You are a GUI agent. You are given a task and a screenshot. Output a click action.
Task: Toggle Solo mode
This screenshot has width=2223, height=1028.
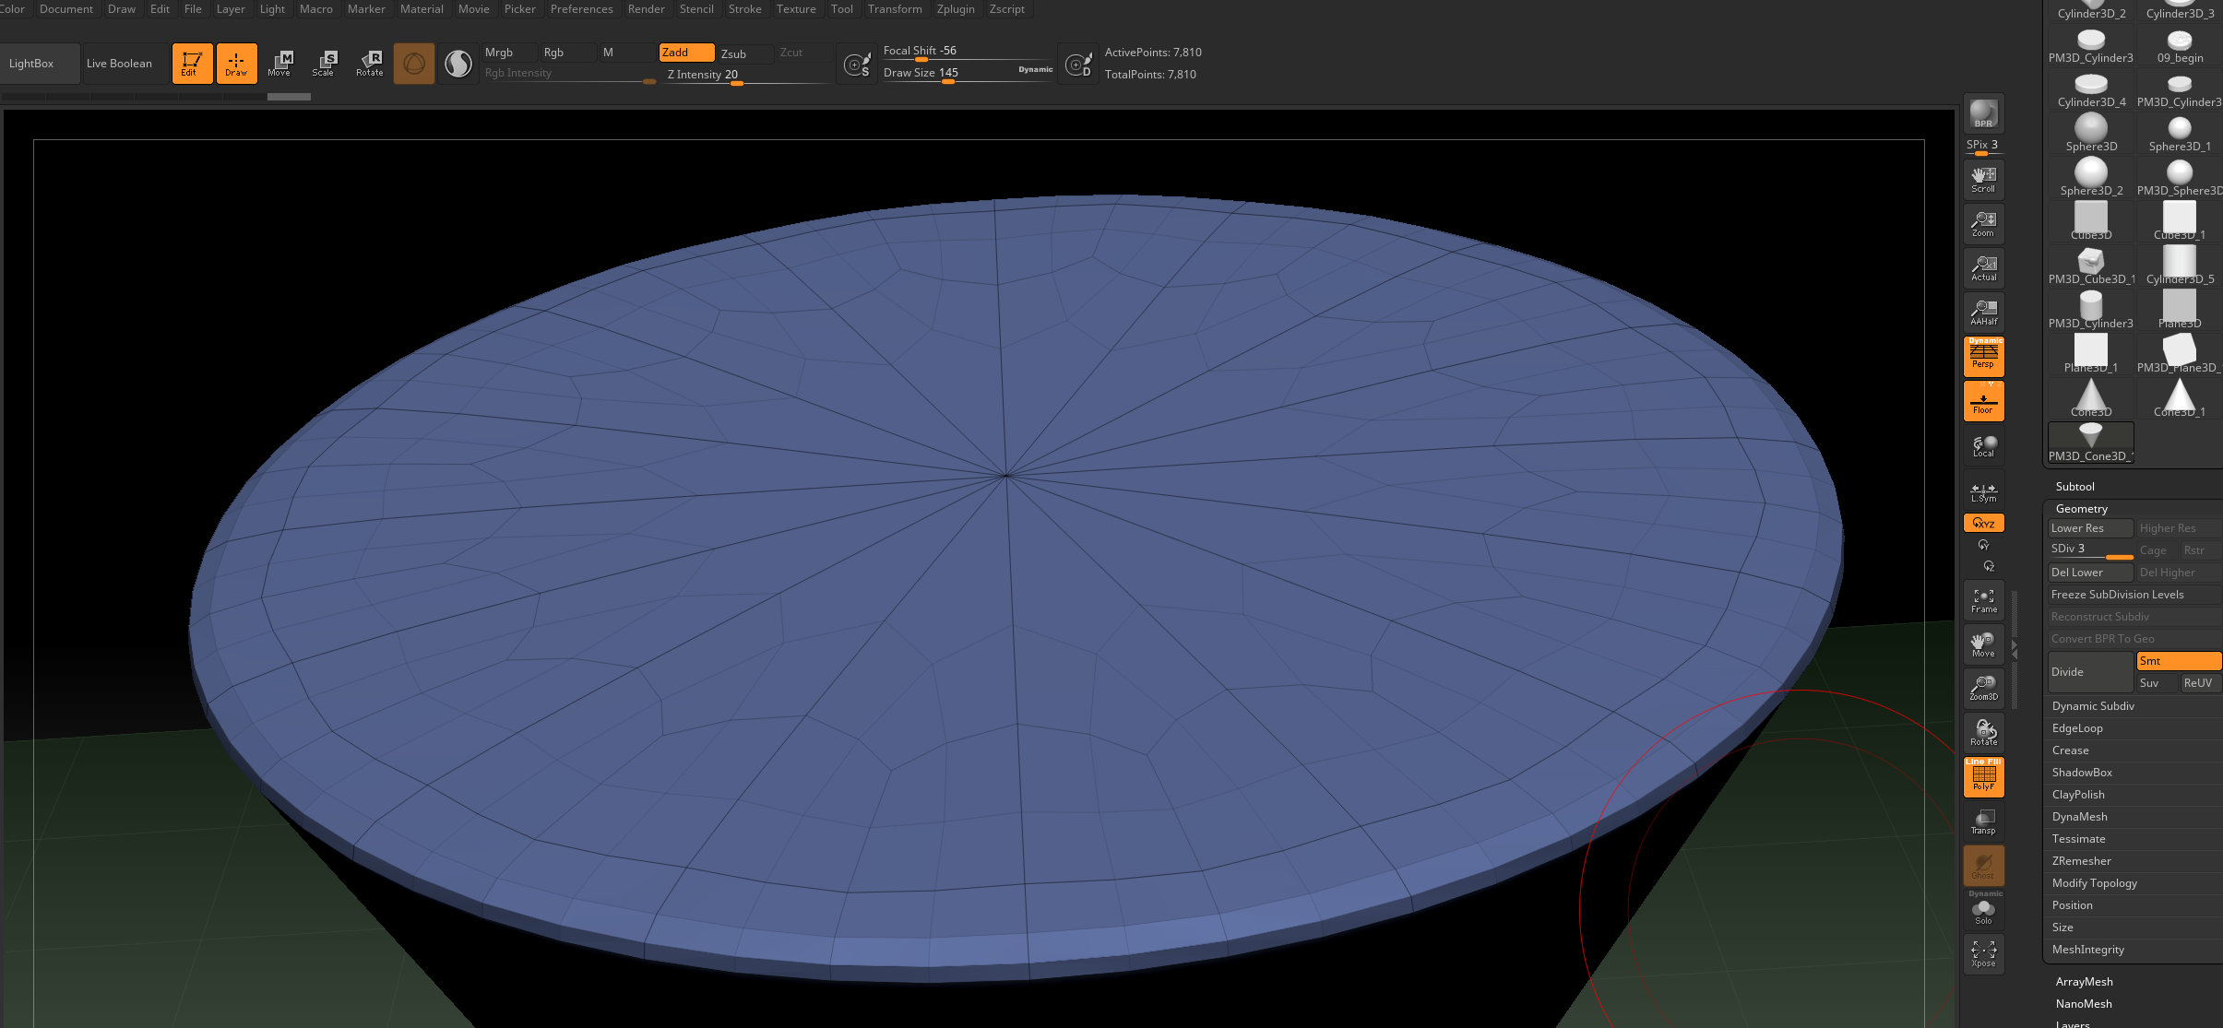1983,910
